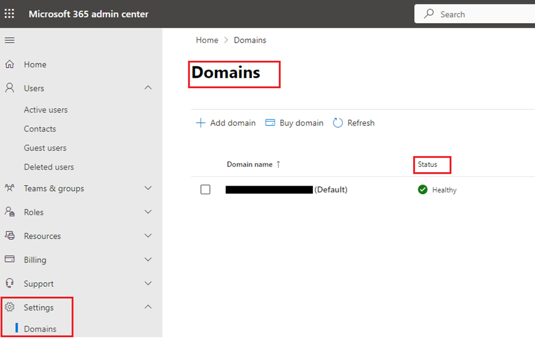Select the checkbox for the default domain
The height and width of the screenshot is (339, 535).
point(205,190)
